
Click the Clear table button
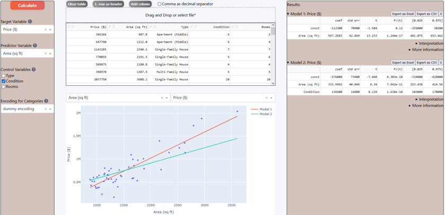(x=77, y=4)
